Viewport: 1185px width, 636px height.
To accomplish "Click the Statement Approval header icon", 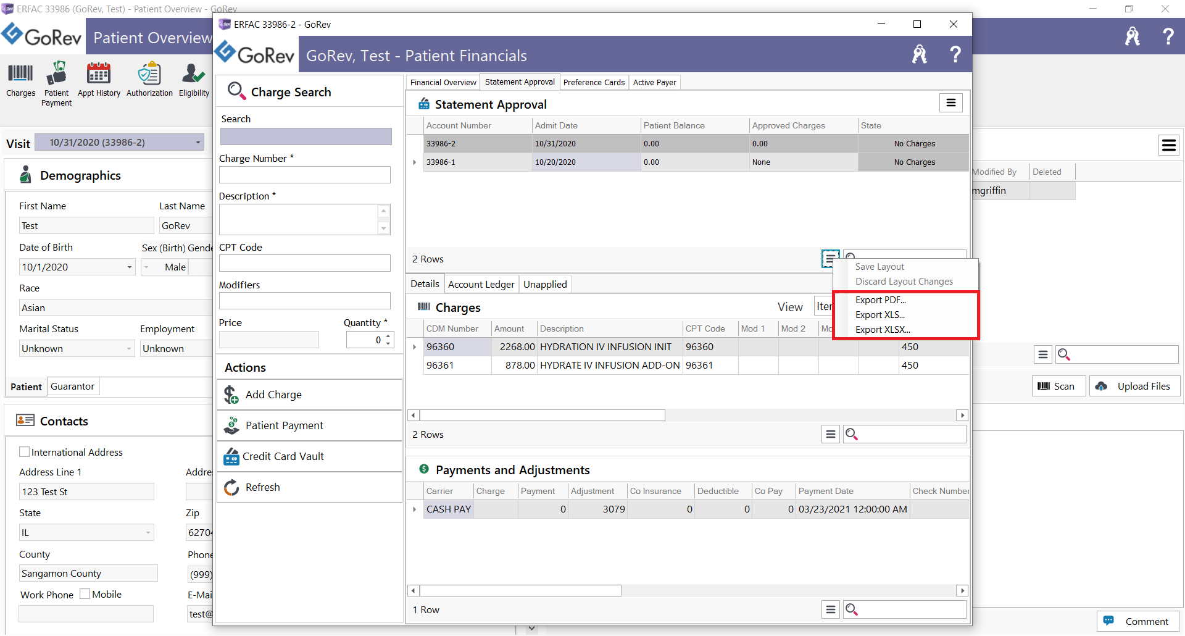I will (424, 104).
